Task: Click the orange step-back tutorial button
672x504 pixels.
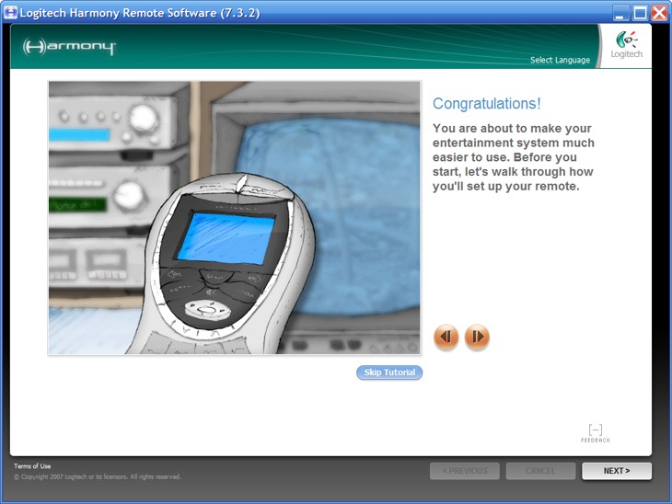Action: (x=446, y=337)
